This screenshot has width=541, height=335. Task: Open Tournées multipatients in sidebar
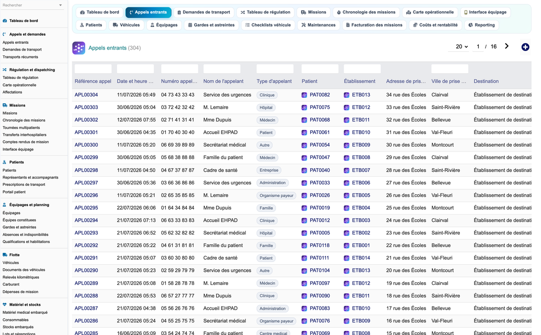point(21,128)
